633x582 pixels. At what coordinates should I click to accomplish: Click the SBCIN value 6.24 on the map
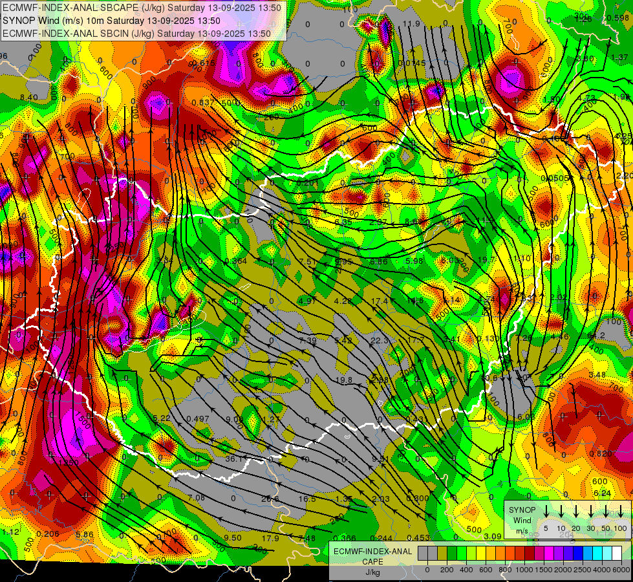click(603, 493)
